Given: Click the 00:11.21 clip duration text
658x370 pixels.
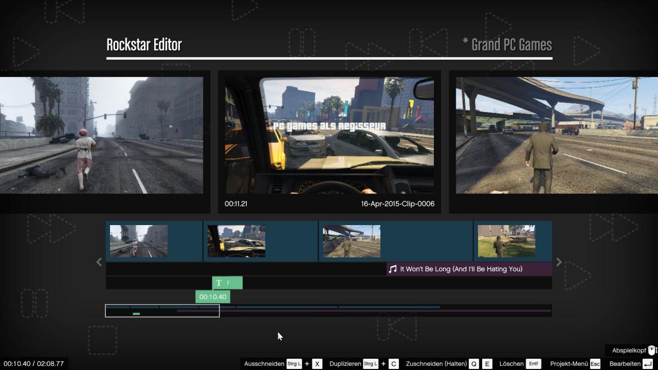Looking at the screenshot, I should 236,204.
